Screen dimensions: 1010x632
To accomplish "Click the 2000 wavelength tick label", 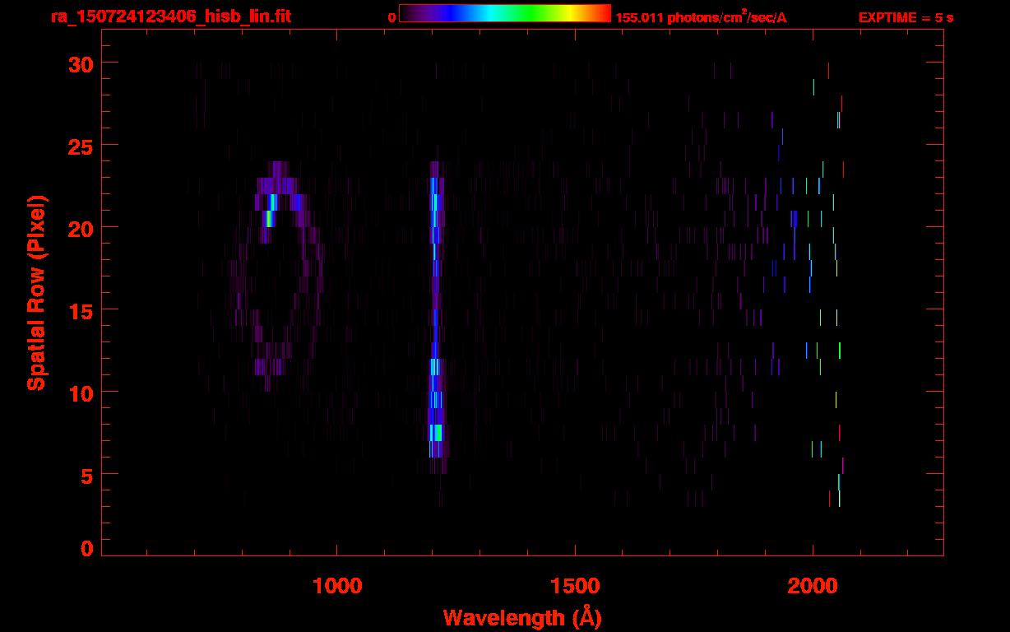I will (813, 586).
